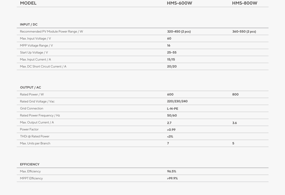The height and width of the screenshot is (195, 285).
Task: Click the 800 rated power value
Action: point(235,95)
